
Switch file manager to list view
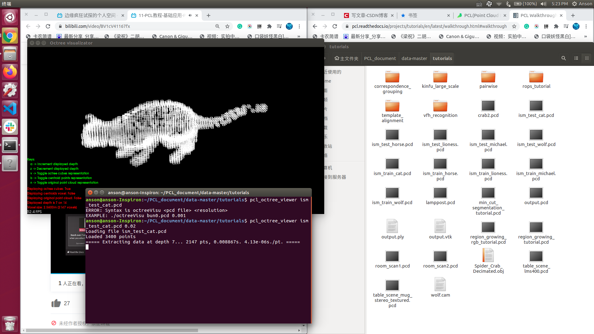pos(576,58)
